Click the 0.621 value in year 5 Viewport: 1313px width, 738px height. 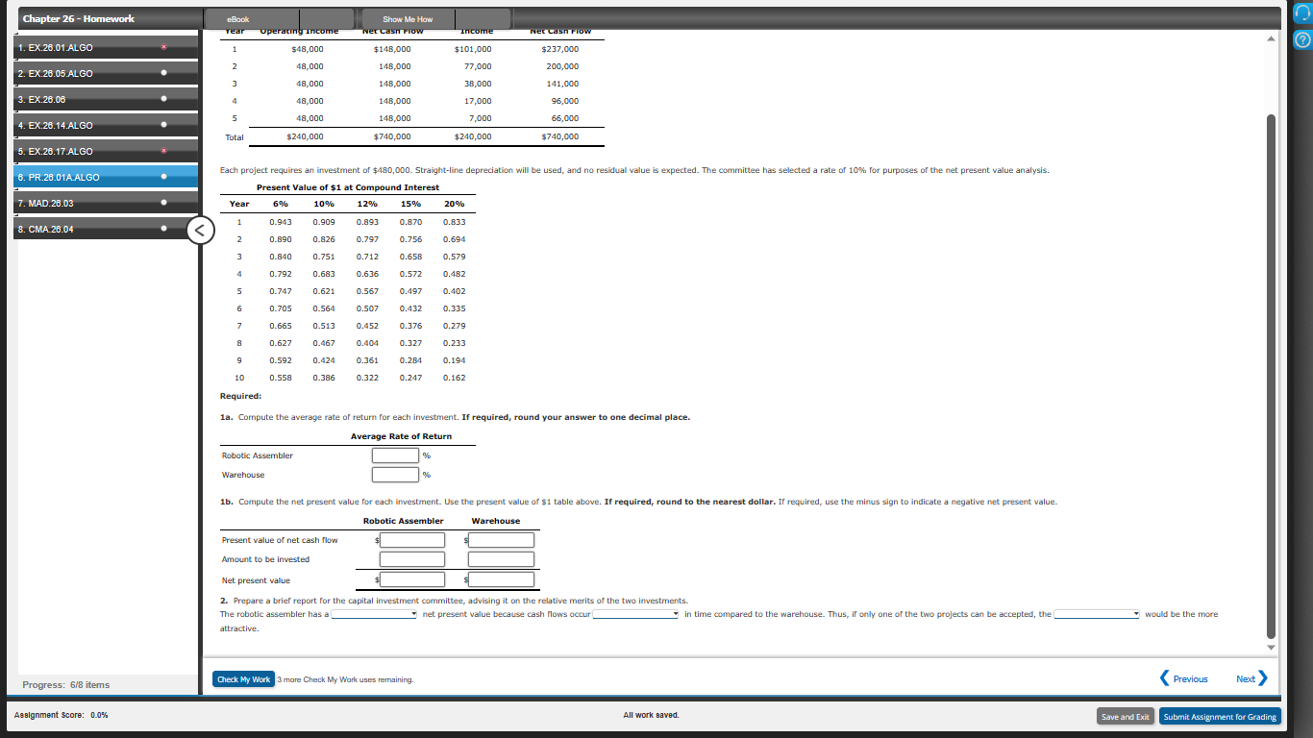click(x=324, y=291)
